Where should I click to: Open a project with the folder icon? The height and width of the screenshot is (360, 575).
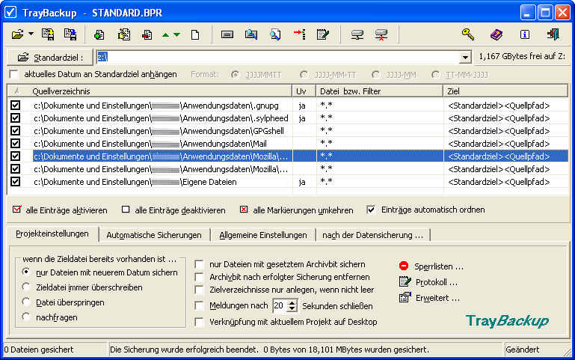(x=17, y=35)
